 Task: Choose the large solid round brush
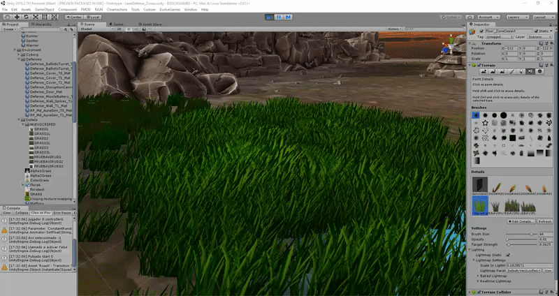(x=503, y=115)
